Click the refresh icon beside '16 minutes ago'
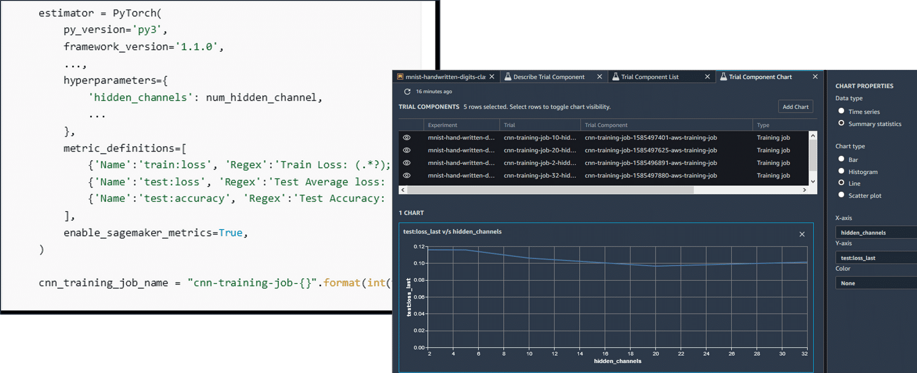917x373 pixels. point(407,92)
